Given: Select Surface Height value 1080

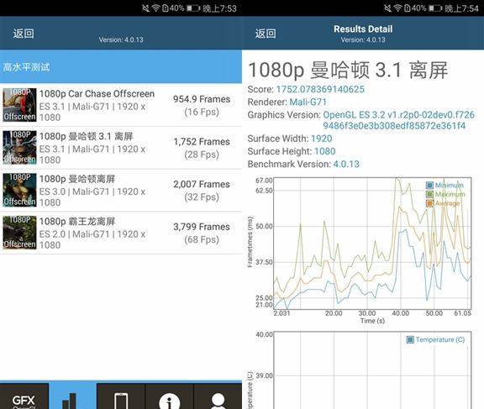Looking at the screenshot, I should tap(324, 151).
